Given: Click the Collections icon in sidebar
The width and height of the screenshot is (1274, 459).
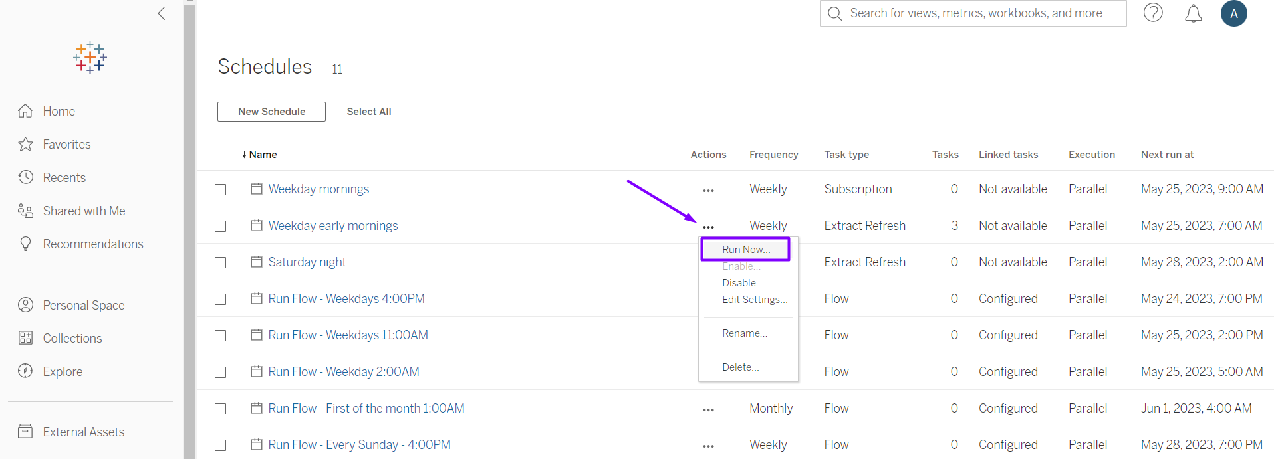Looking at the screenshot, I should click(26, 338).
